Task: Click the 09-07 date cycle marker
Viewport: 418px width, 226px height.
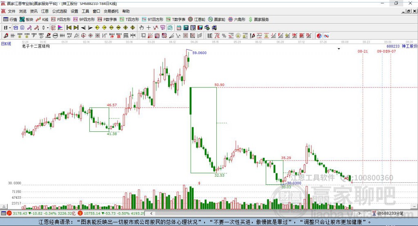Action: [x=391, y=51]
